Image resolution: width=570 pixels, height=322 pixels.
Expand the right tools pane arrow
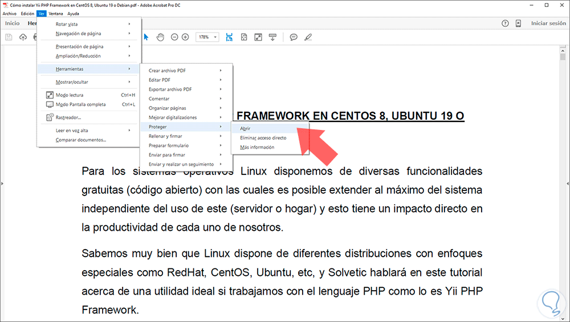[x=568, y=184]
